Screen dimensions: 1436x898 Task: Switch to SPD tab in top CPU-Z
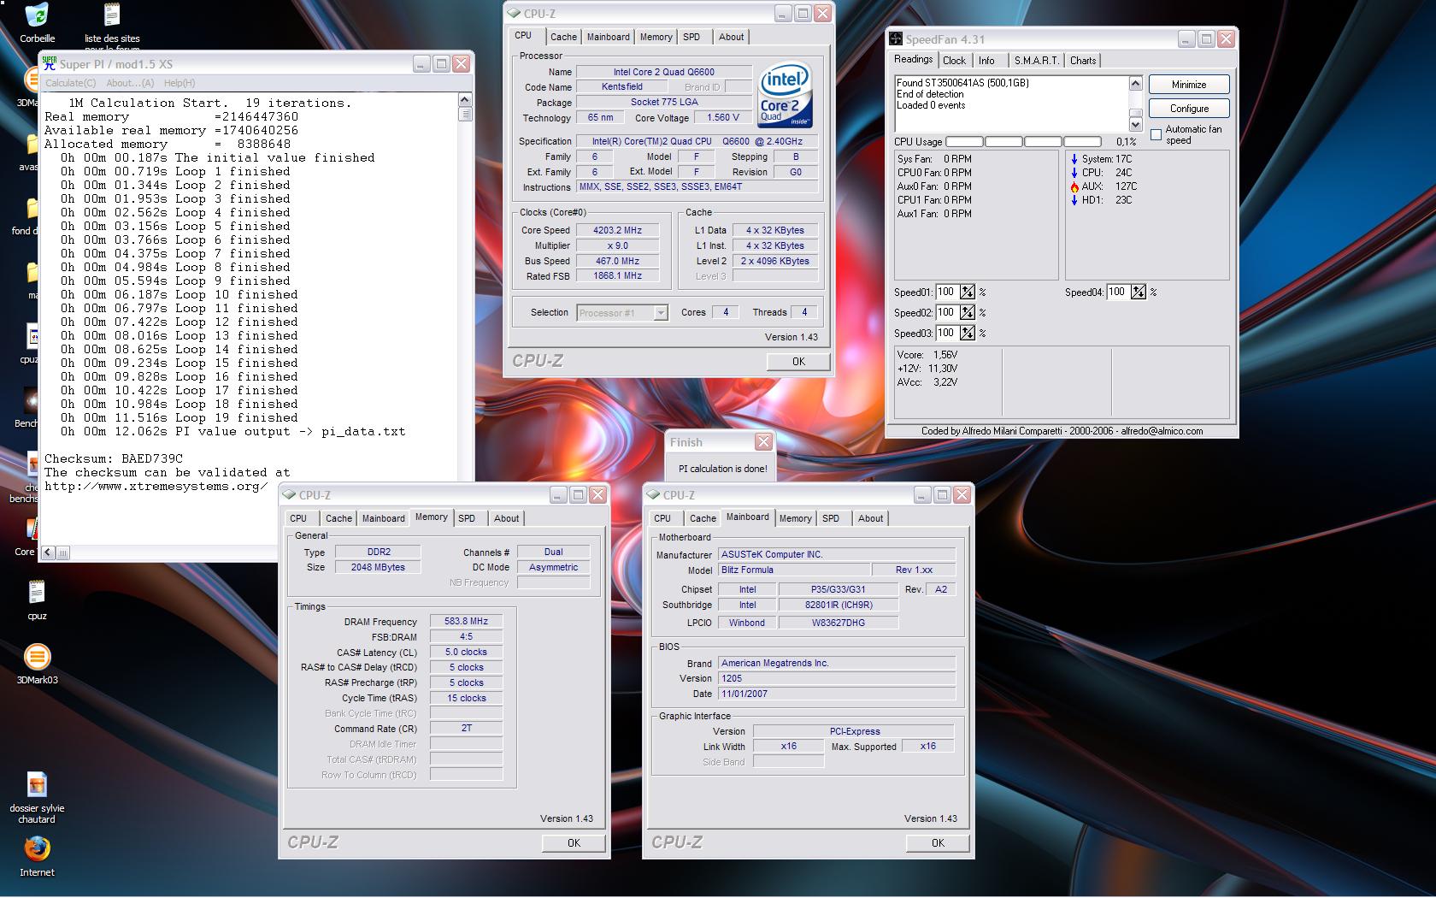coord(692,37)
